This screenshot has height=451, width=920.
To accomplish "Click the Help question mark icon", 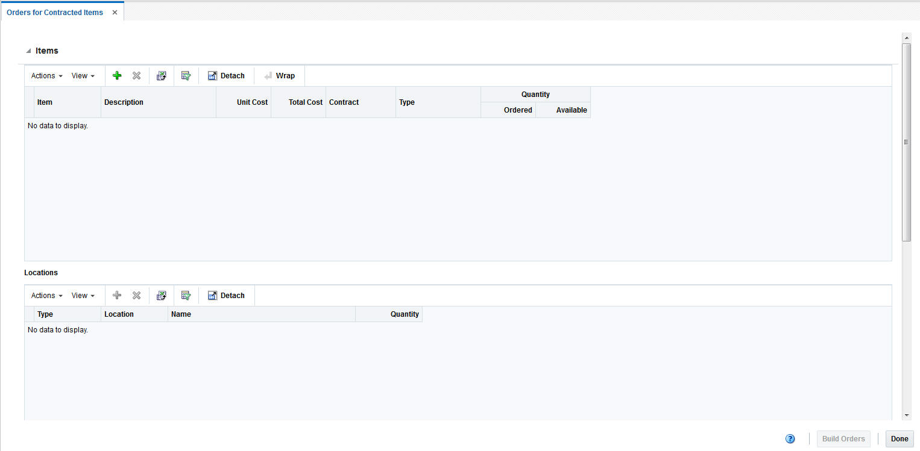I will 790,438.
